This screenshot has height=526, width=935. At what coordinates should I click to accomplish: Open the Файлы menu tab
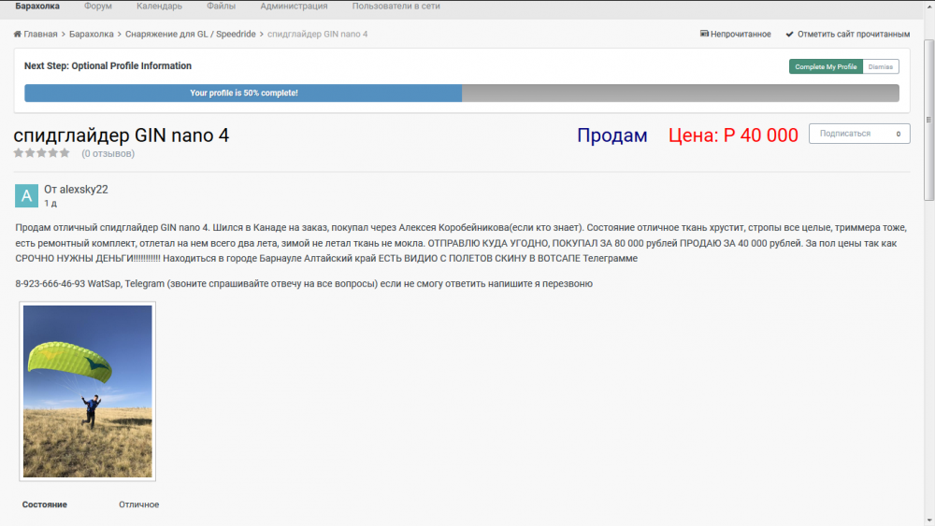pyautogui.click(x=222, y=6)
